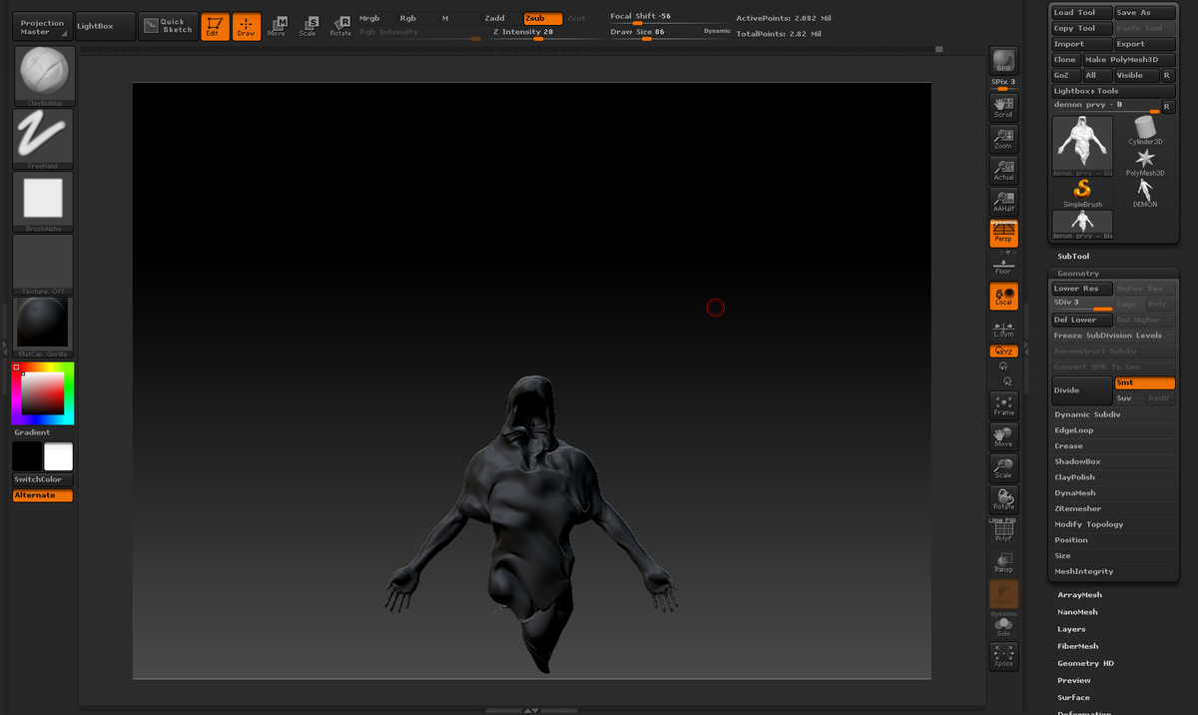
Task: Toggle Local transformations button
Action: (1003, 296)
